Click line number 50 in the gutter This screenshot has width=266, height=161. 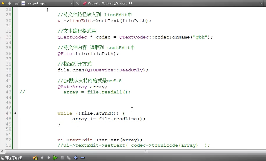coord(9,129)
